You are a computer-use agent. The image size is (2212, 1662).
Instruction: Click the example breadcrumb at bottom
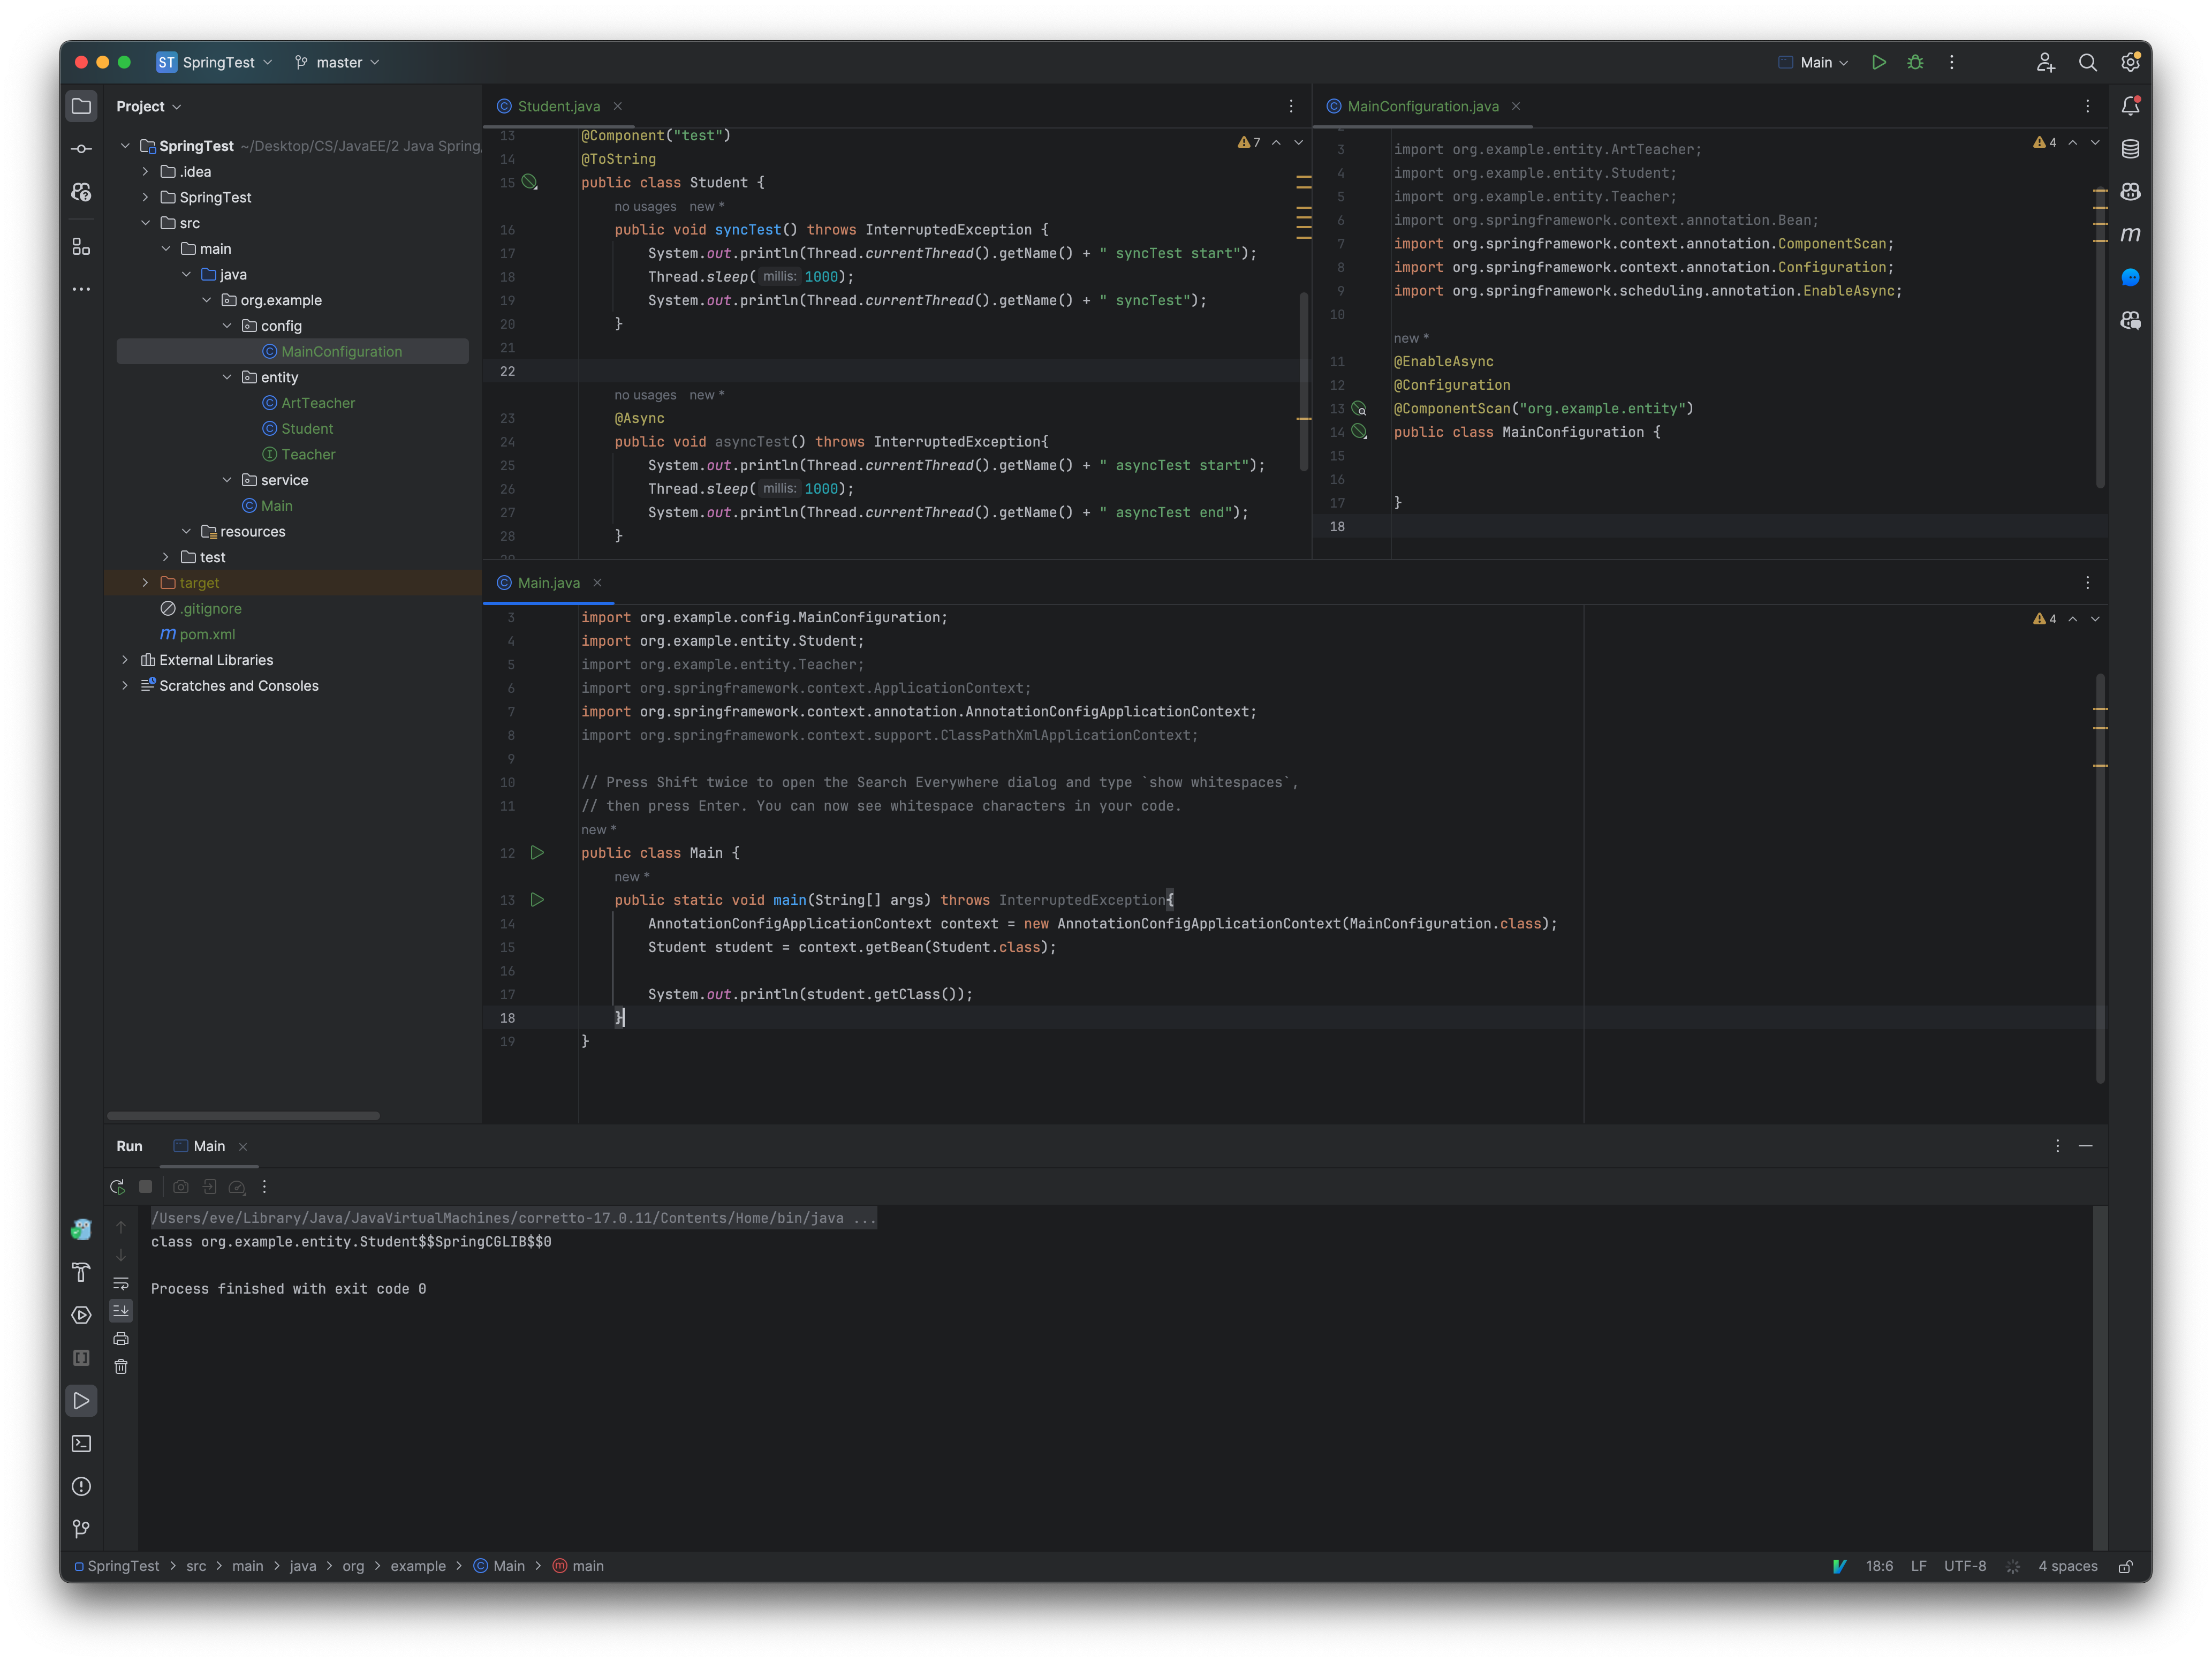[x=418, y=1566]
